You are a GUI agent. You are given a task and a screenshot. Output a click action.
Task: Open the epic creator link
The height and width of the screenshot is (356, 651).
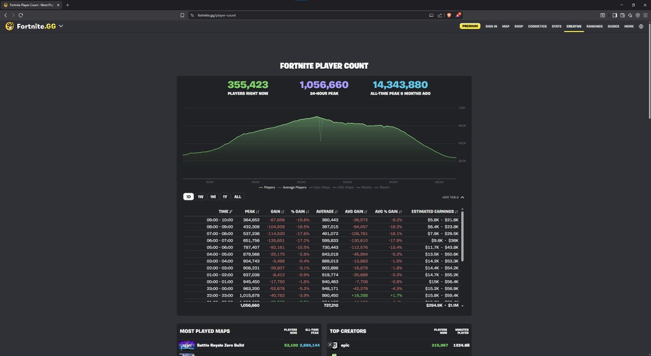(x=345, y=345)
